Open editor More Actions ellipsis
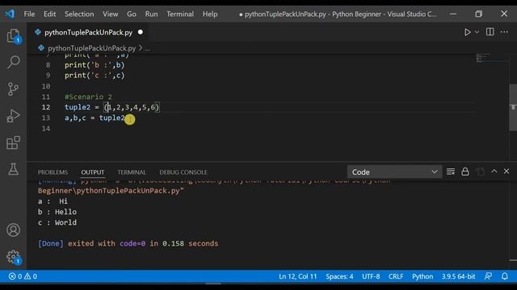This screenshot has height=290, width=517. [504, 32]
